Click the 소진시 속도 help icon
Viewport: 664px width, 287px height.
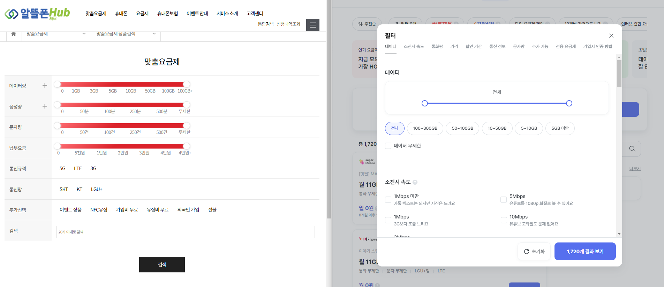click(415, 182)
